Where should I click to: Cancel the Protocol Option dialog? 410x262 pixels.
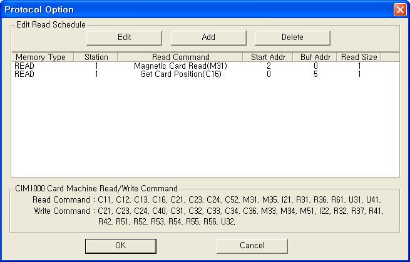coord(252,246)
